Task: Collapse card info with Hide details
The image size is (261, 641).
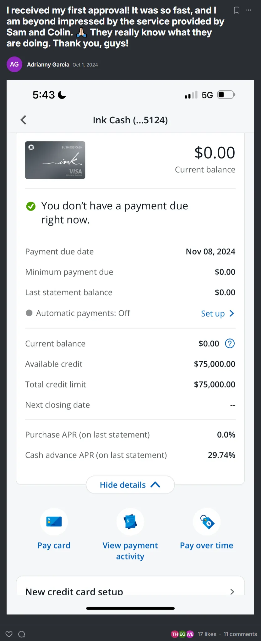Action: (x=130, y=485)
